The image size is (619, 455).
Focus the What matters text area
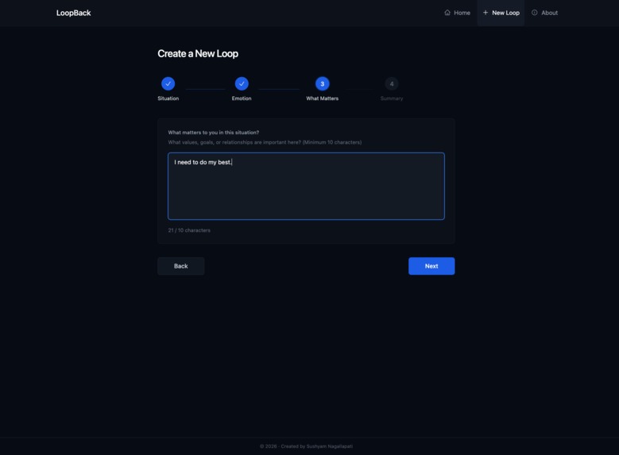pos(306,186)
